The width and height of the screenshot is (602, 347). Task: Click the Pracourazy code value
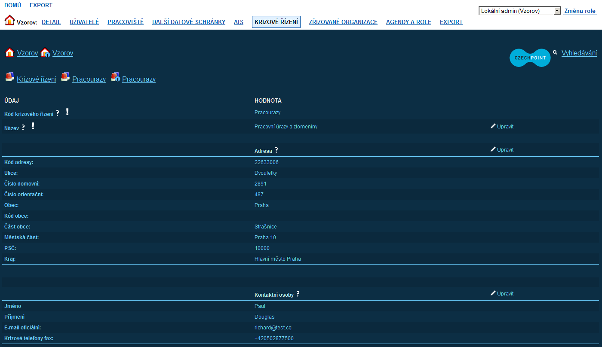pyautogui.click(x=267, y=113)
